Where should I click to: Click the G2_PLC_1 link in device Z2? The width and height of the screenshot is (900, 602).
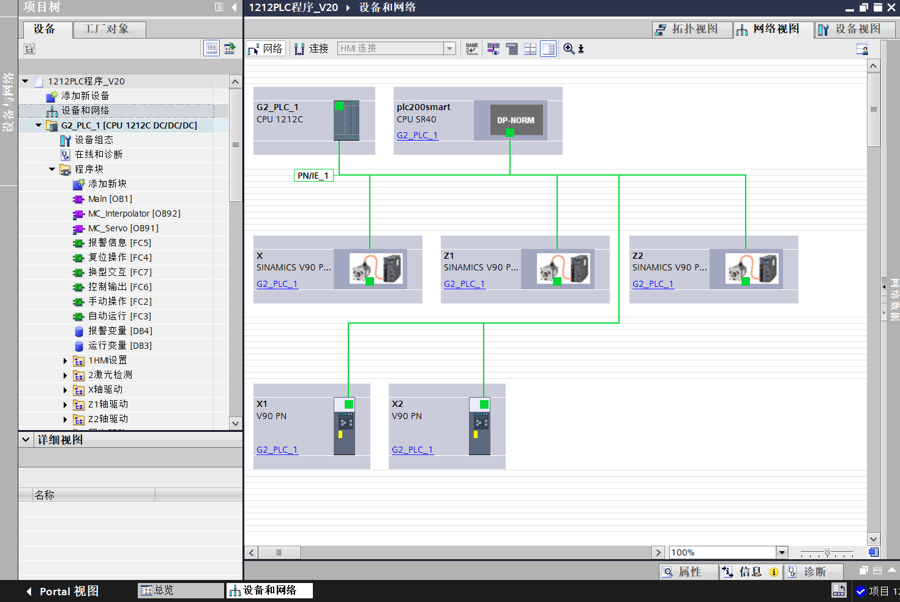[x=653, y=284]
